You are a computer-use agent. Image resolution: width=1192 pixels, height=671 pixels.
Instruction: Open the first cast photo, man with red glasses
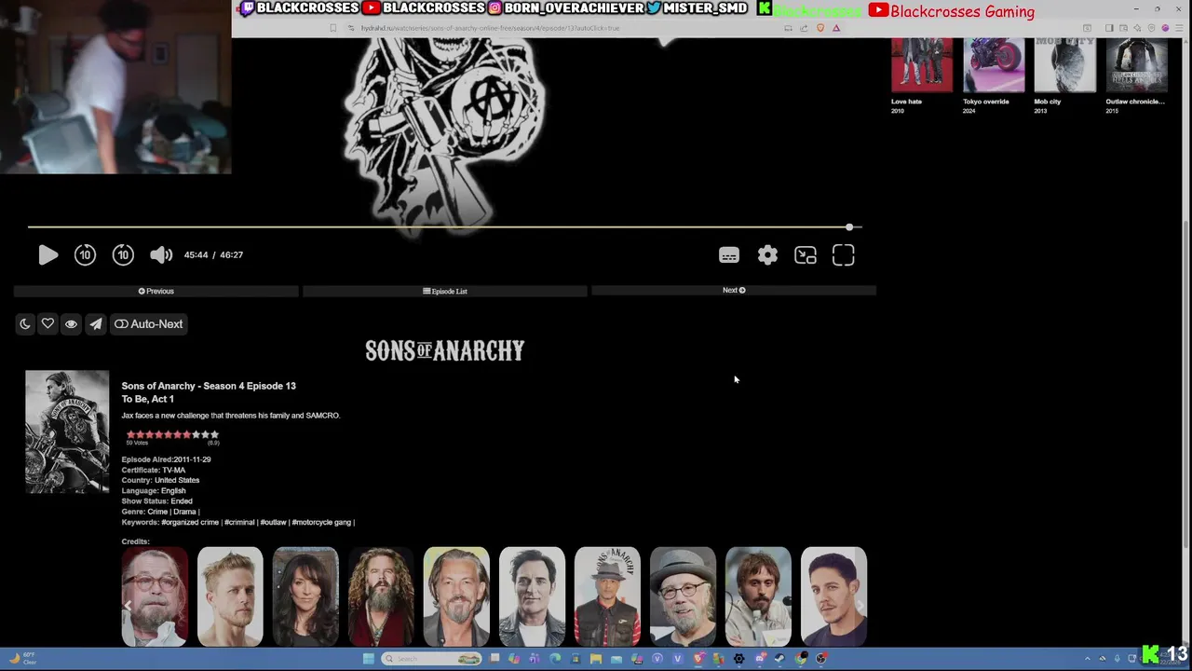pos(155,596)
